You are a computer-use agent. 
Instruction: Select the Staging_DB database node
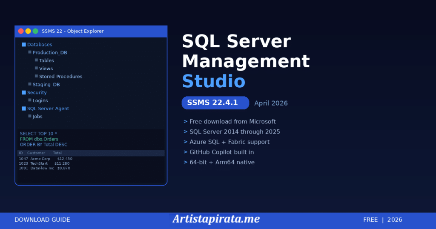click(46, 84)
